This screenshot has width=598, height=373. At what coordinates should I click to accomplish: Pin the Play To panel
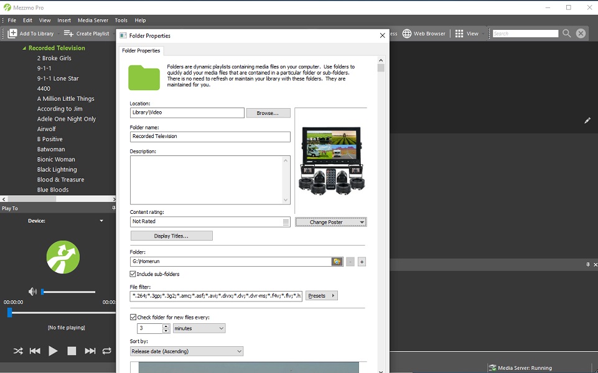click(x=114, y=208)
